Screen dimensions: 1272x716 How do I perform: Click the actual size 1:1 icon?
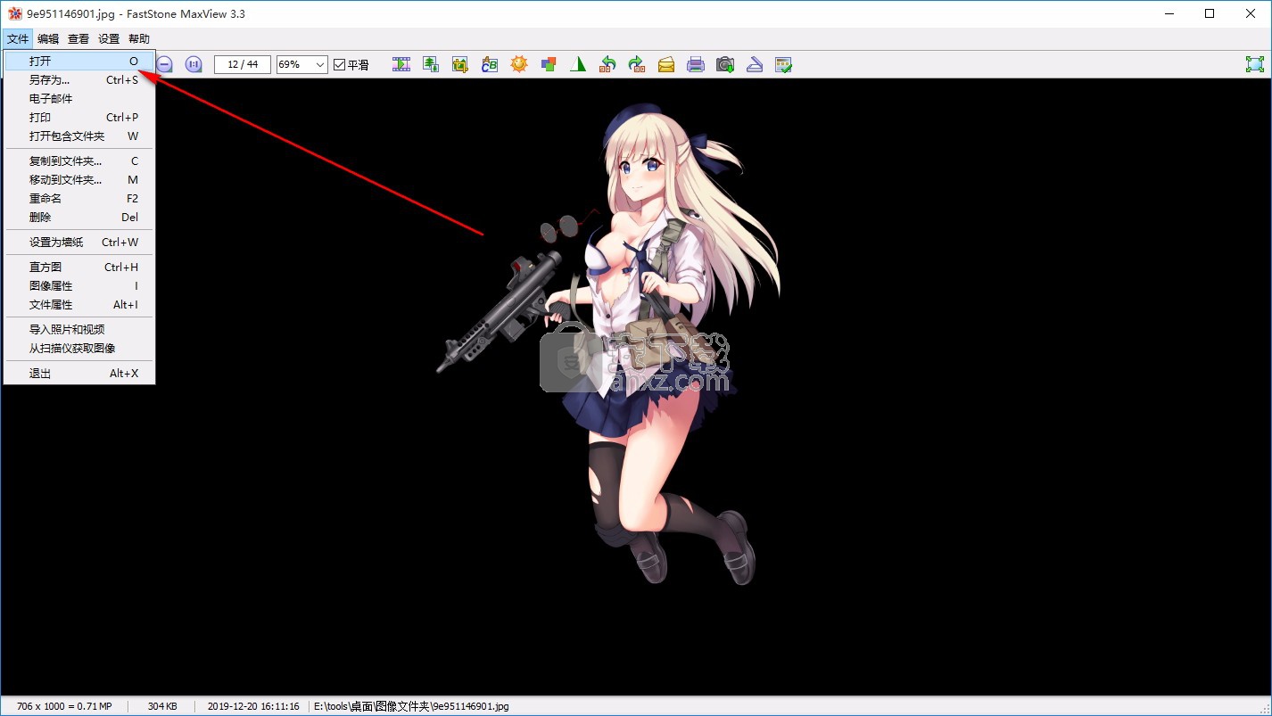click(194, 64)
